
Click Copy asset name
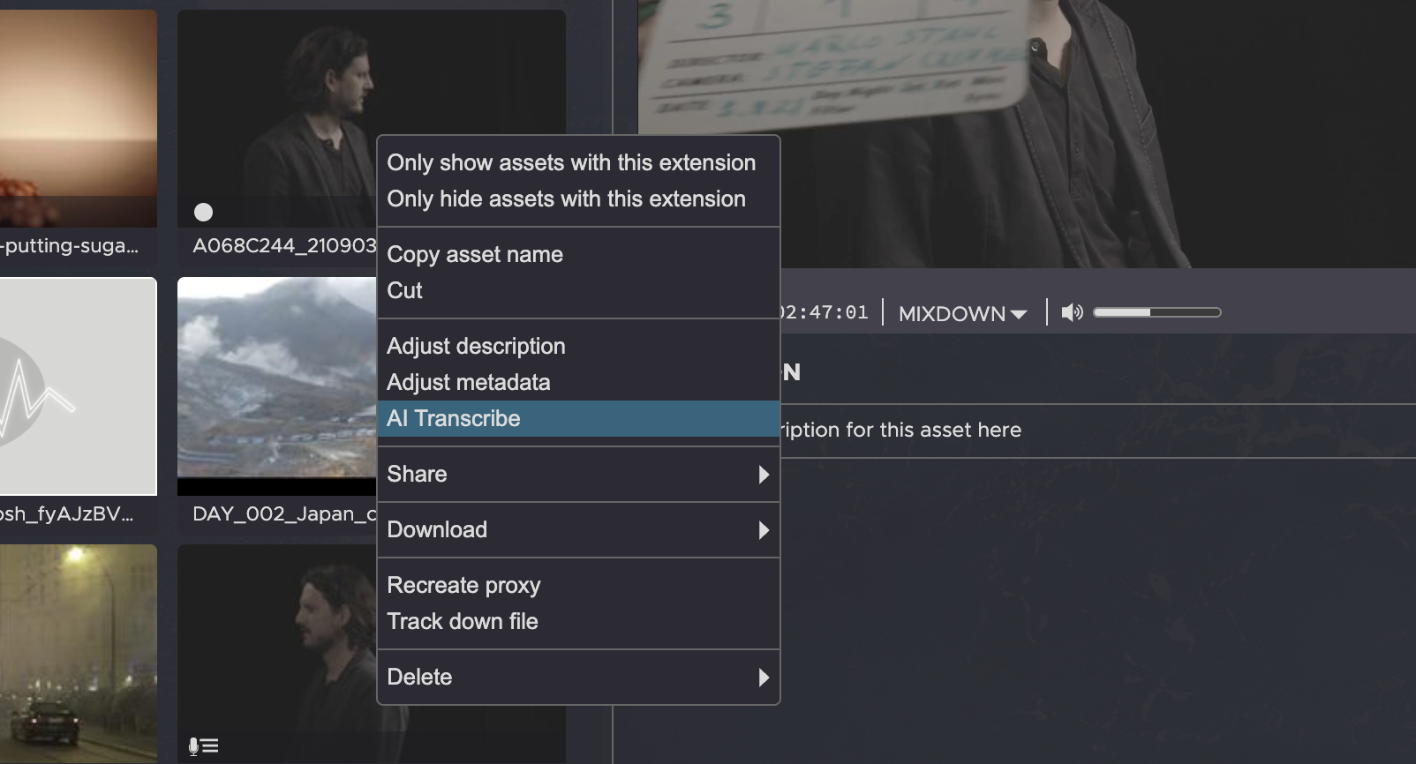click(x=474, y=254)
